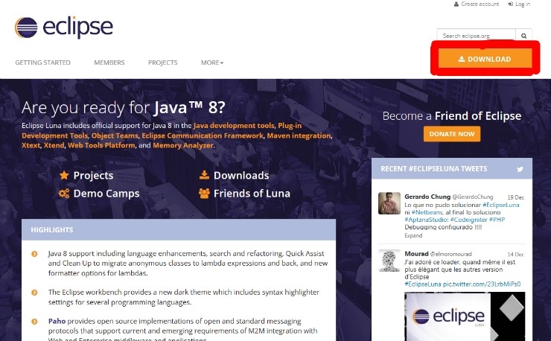
Task: Open the Object Teams link
Action: click(115, 136)
